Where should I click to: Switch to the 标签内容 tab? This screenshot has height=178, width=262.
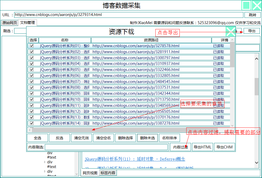point(108,173)
